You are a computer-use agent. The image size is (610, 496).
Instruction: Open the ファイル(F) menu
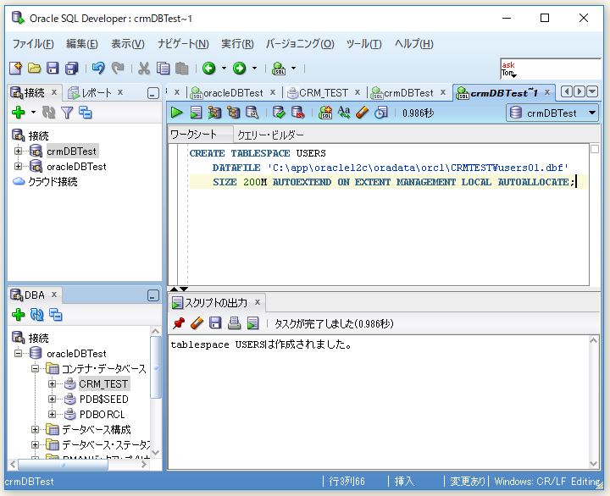point(33,43)
